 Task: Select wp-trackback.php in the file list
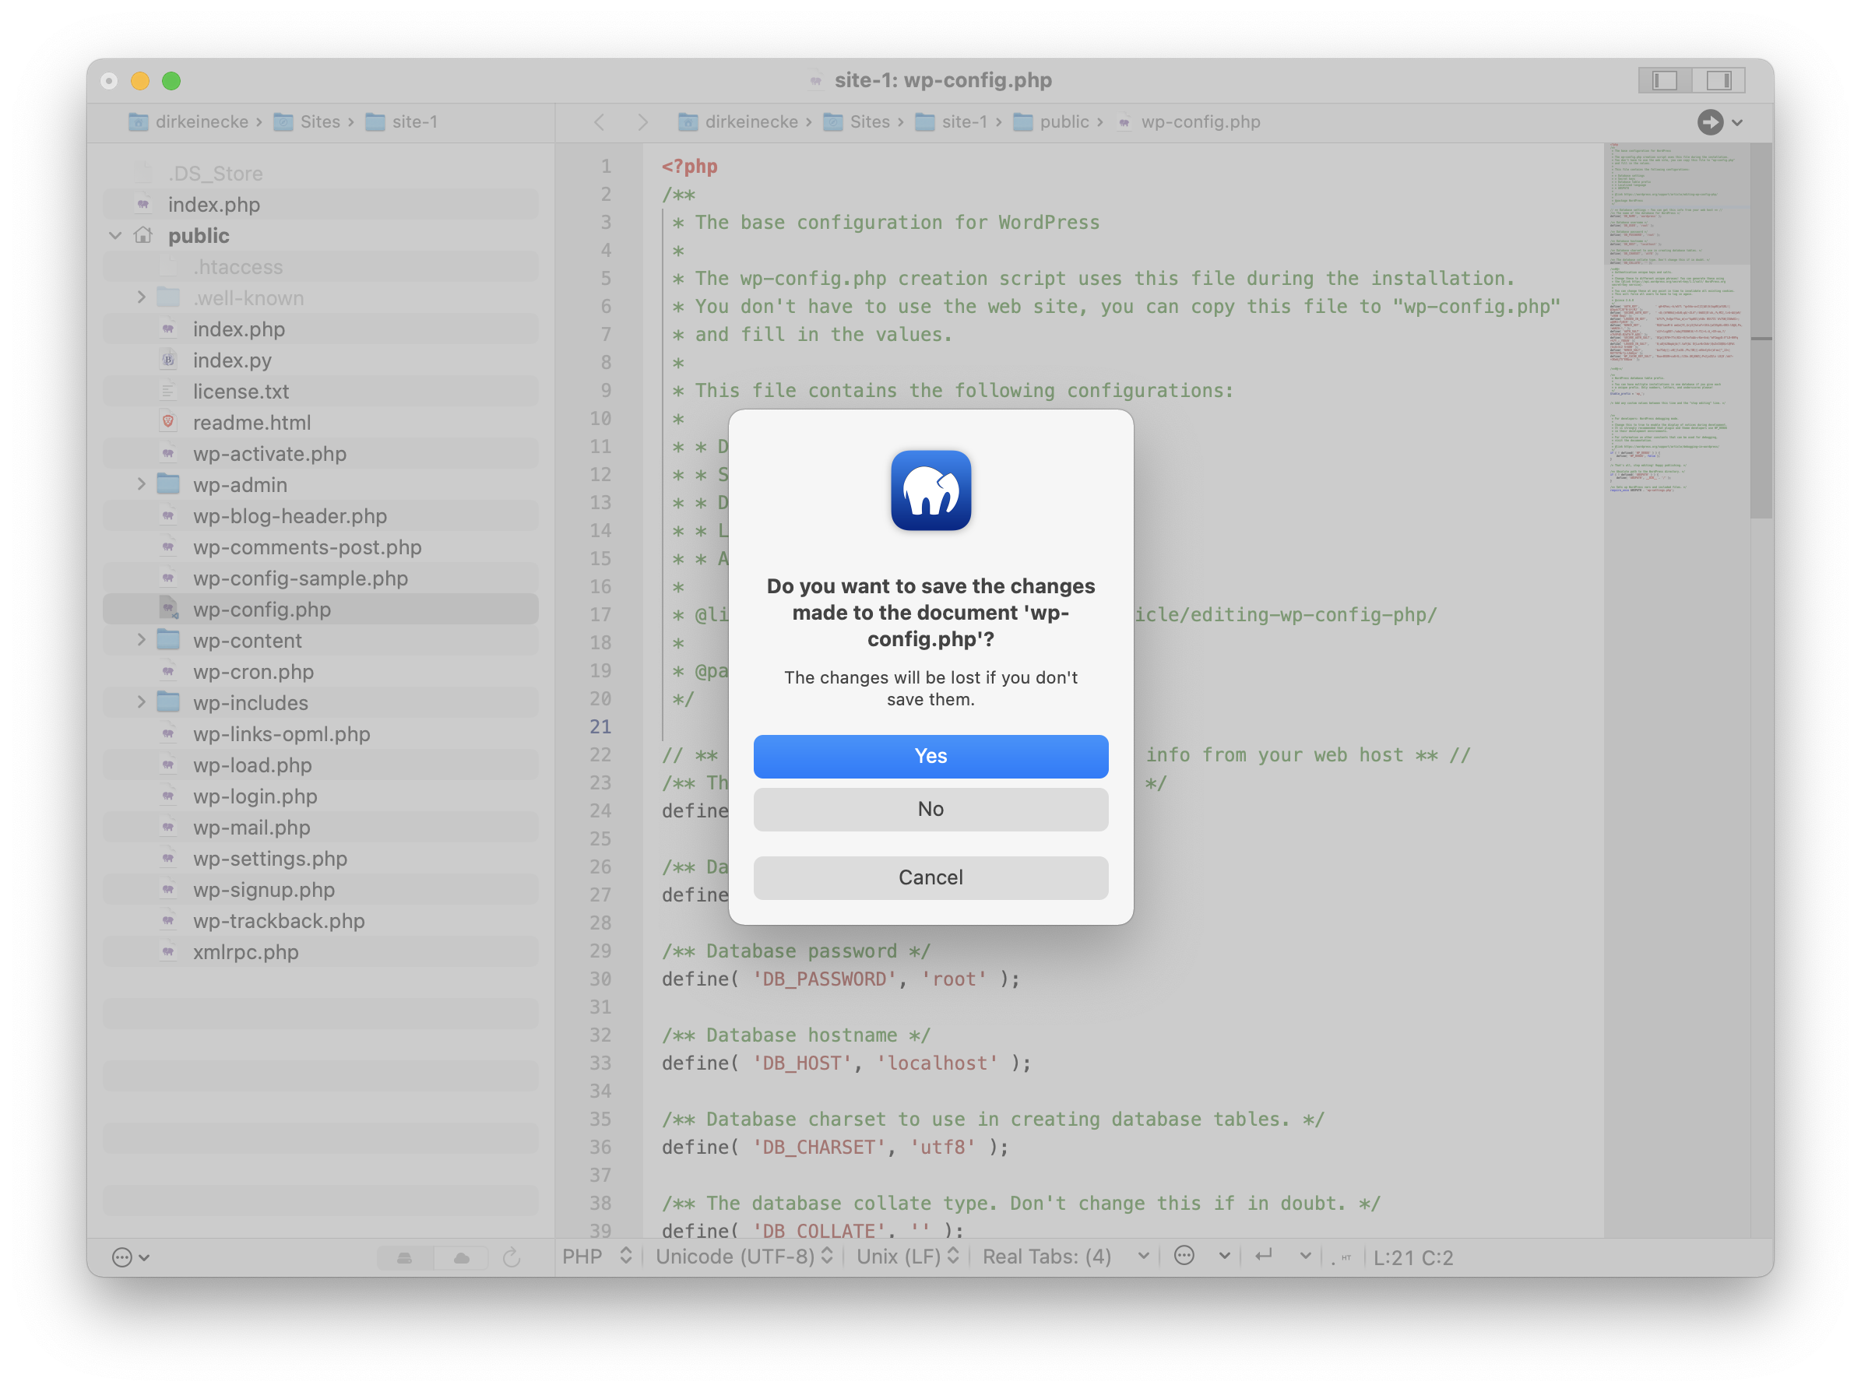[x=320, y=920]
